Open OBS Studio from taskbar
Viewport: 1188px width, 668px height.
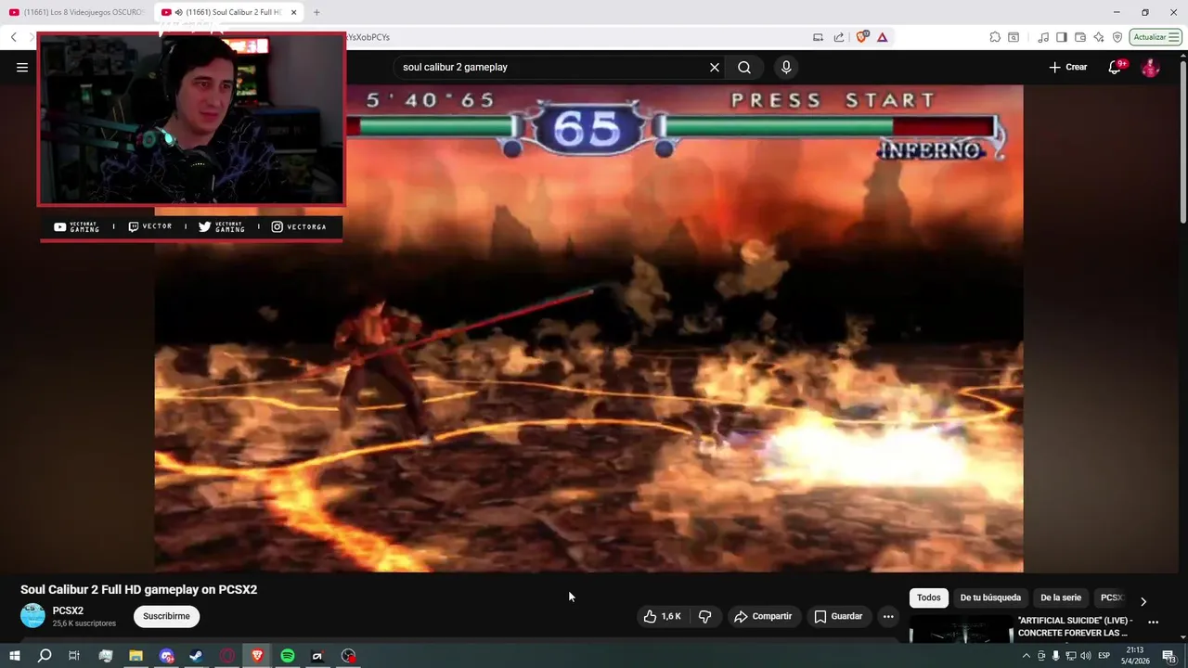(x=348, y=656)
